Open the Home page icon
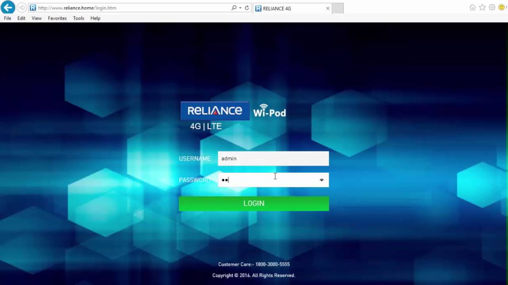Image resolution: width=508 pixels, height=285 pixels. (x=472, y=8)
